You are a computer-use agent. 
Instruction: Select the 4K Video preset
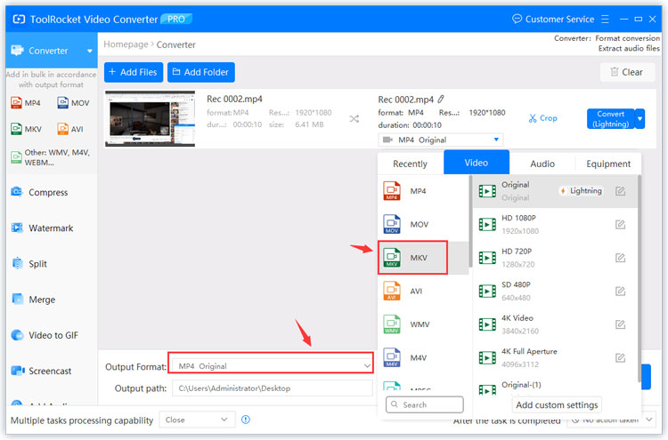tap(555, 324)
